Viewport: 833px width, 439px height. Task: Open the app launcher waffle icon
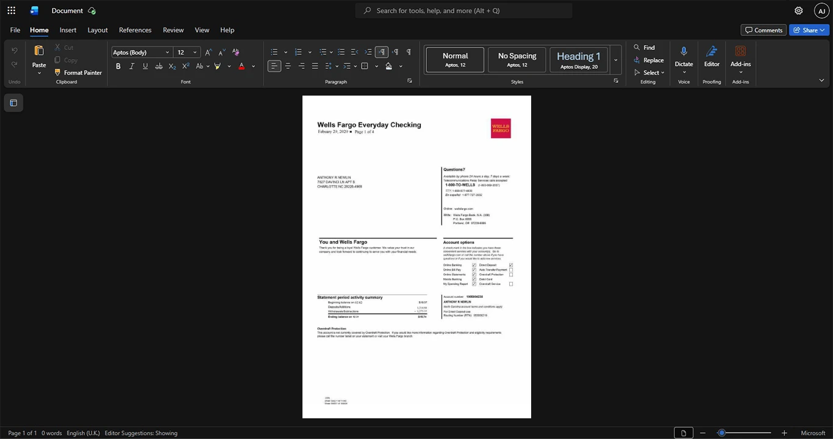point(11,10)
